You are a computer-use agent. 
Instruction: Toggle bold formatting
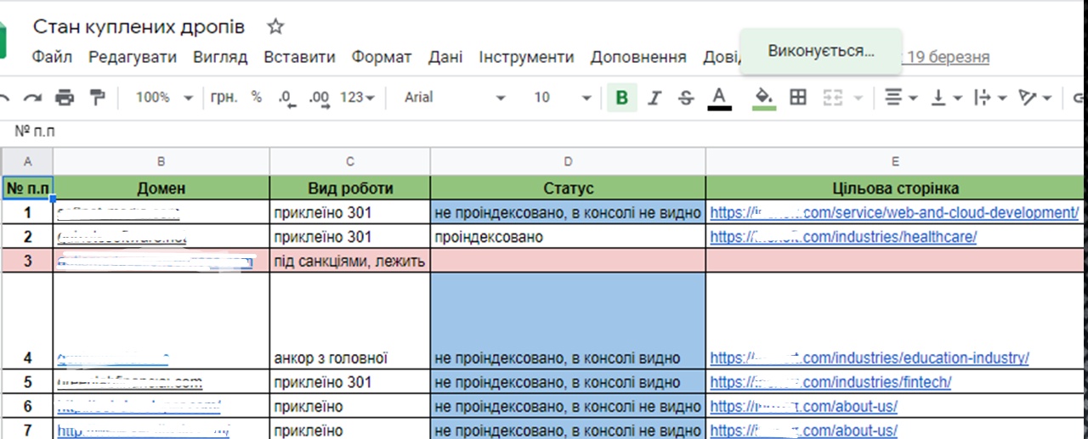coord(622,98)
